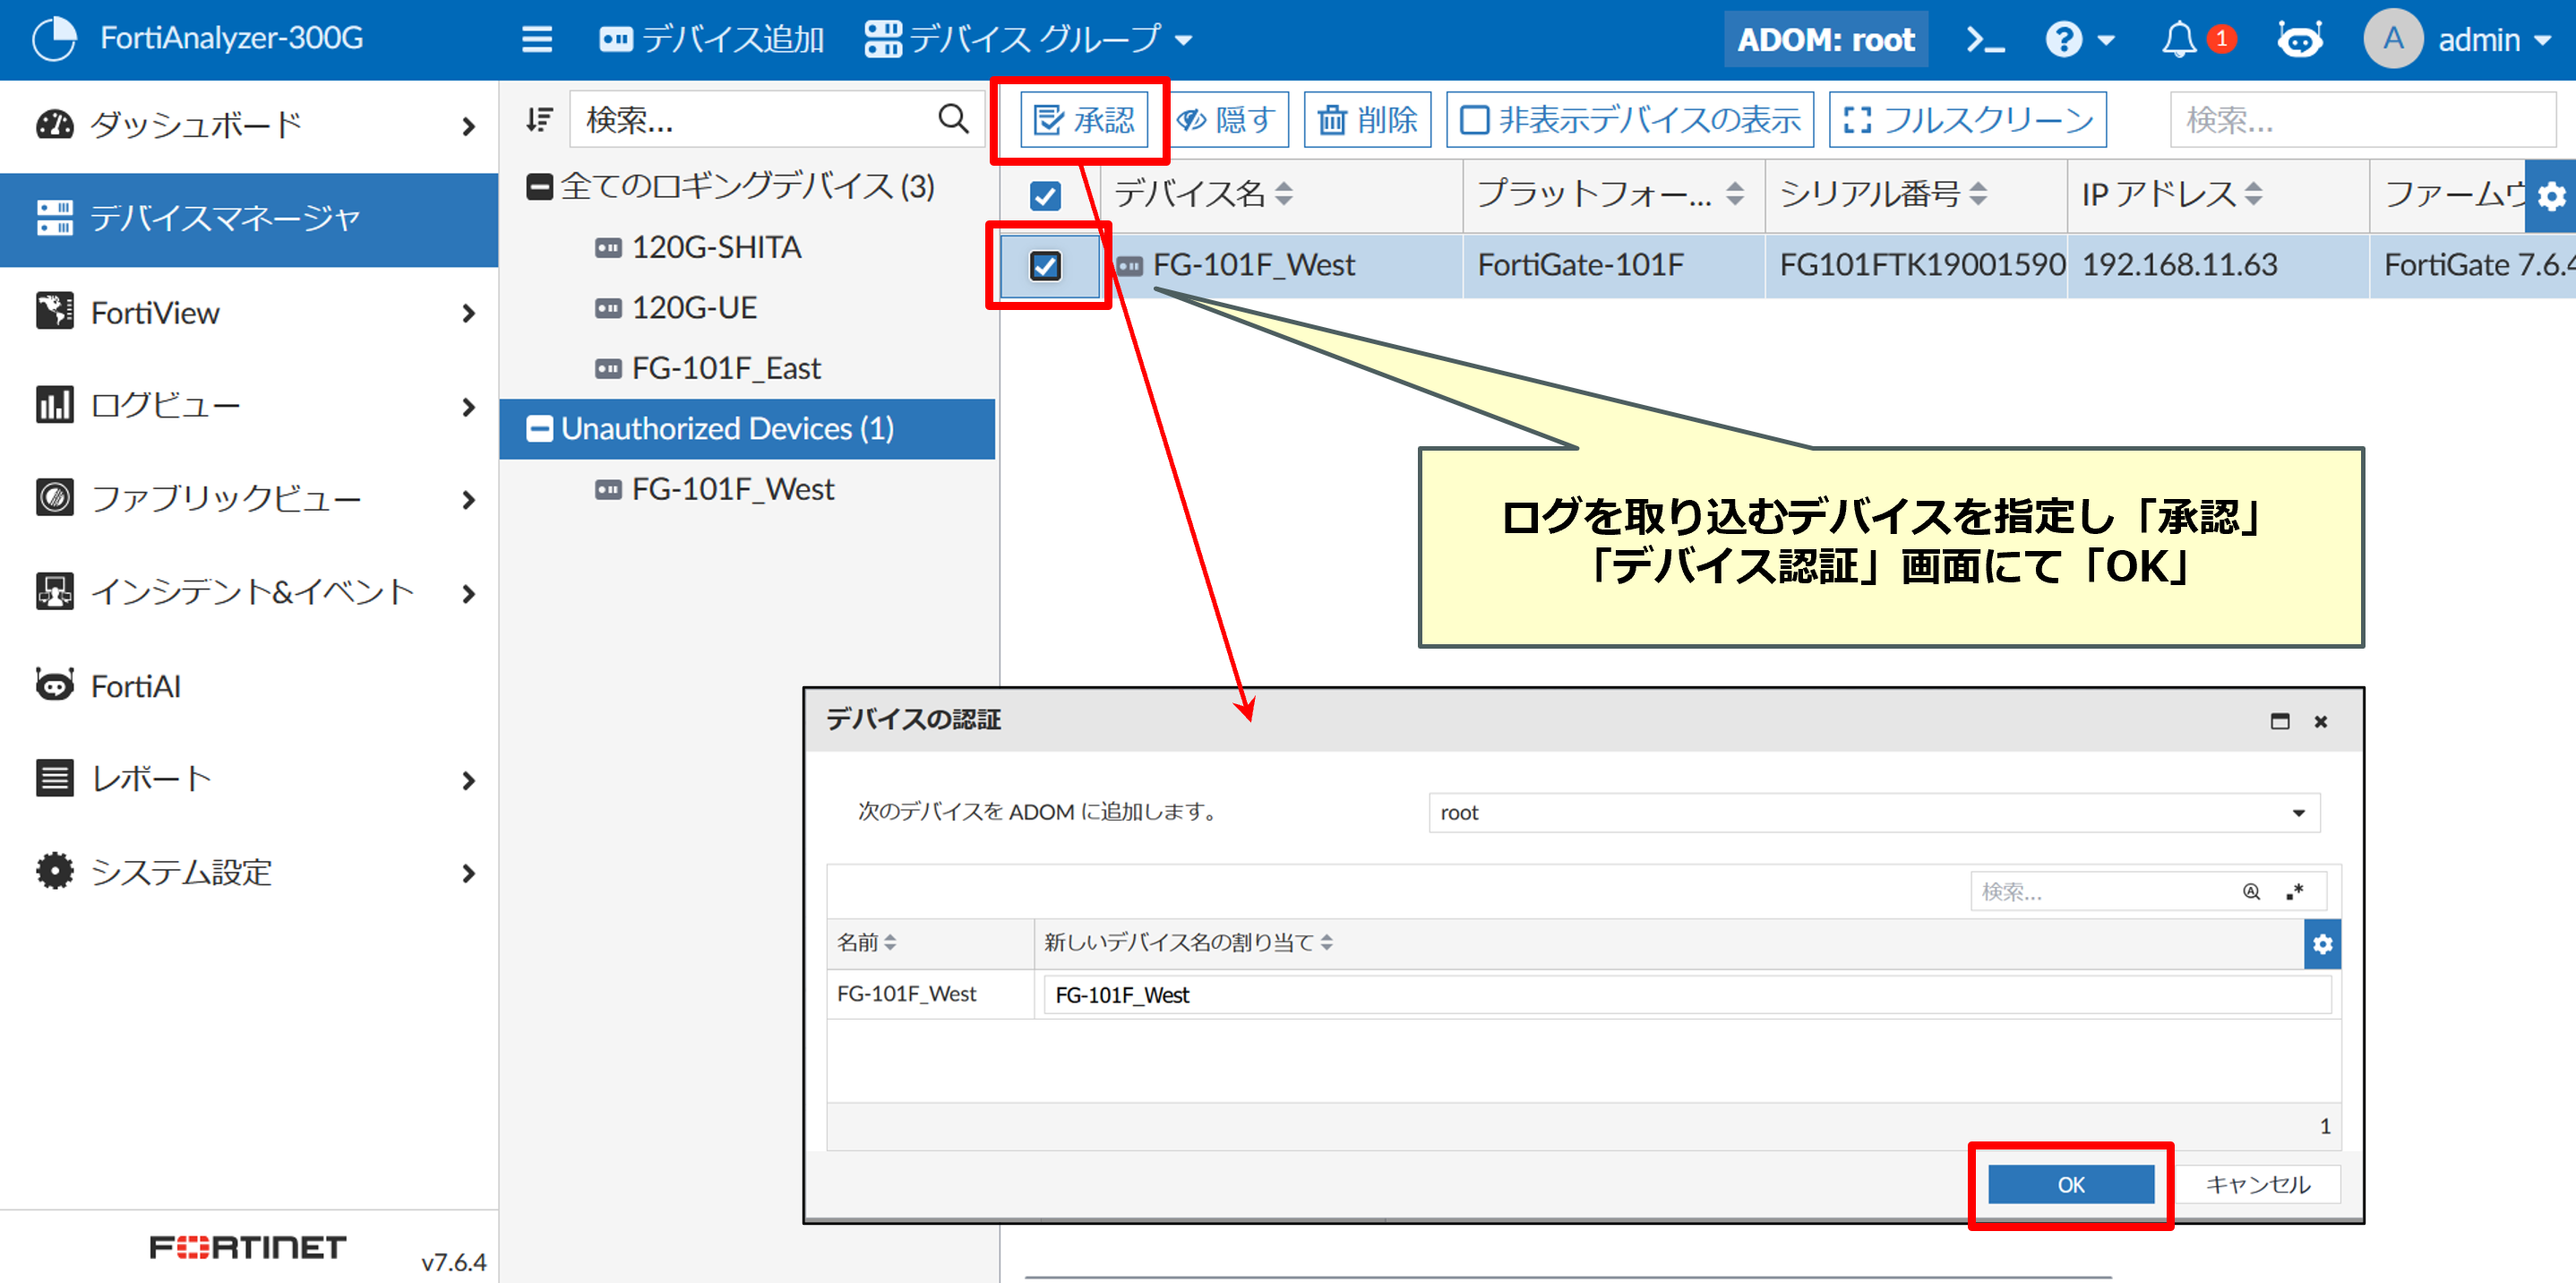
Task: Click the new device name input field
Action: (1686, 995)
